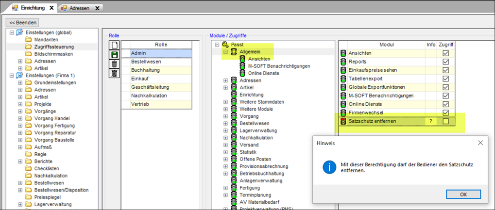Uncheck Zugriff checkbox for Reports
Viewport: 495px width, 210px height.
coord(446,62)
